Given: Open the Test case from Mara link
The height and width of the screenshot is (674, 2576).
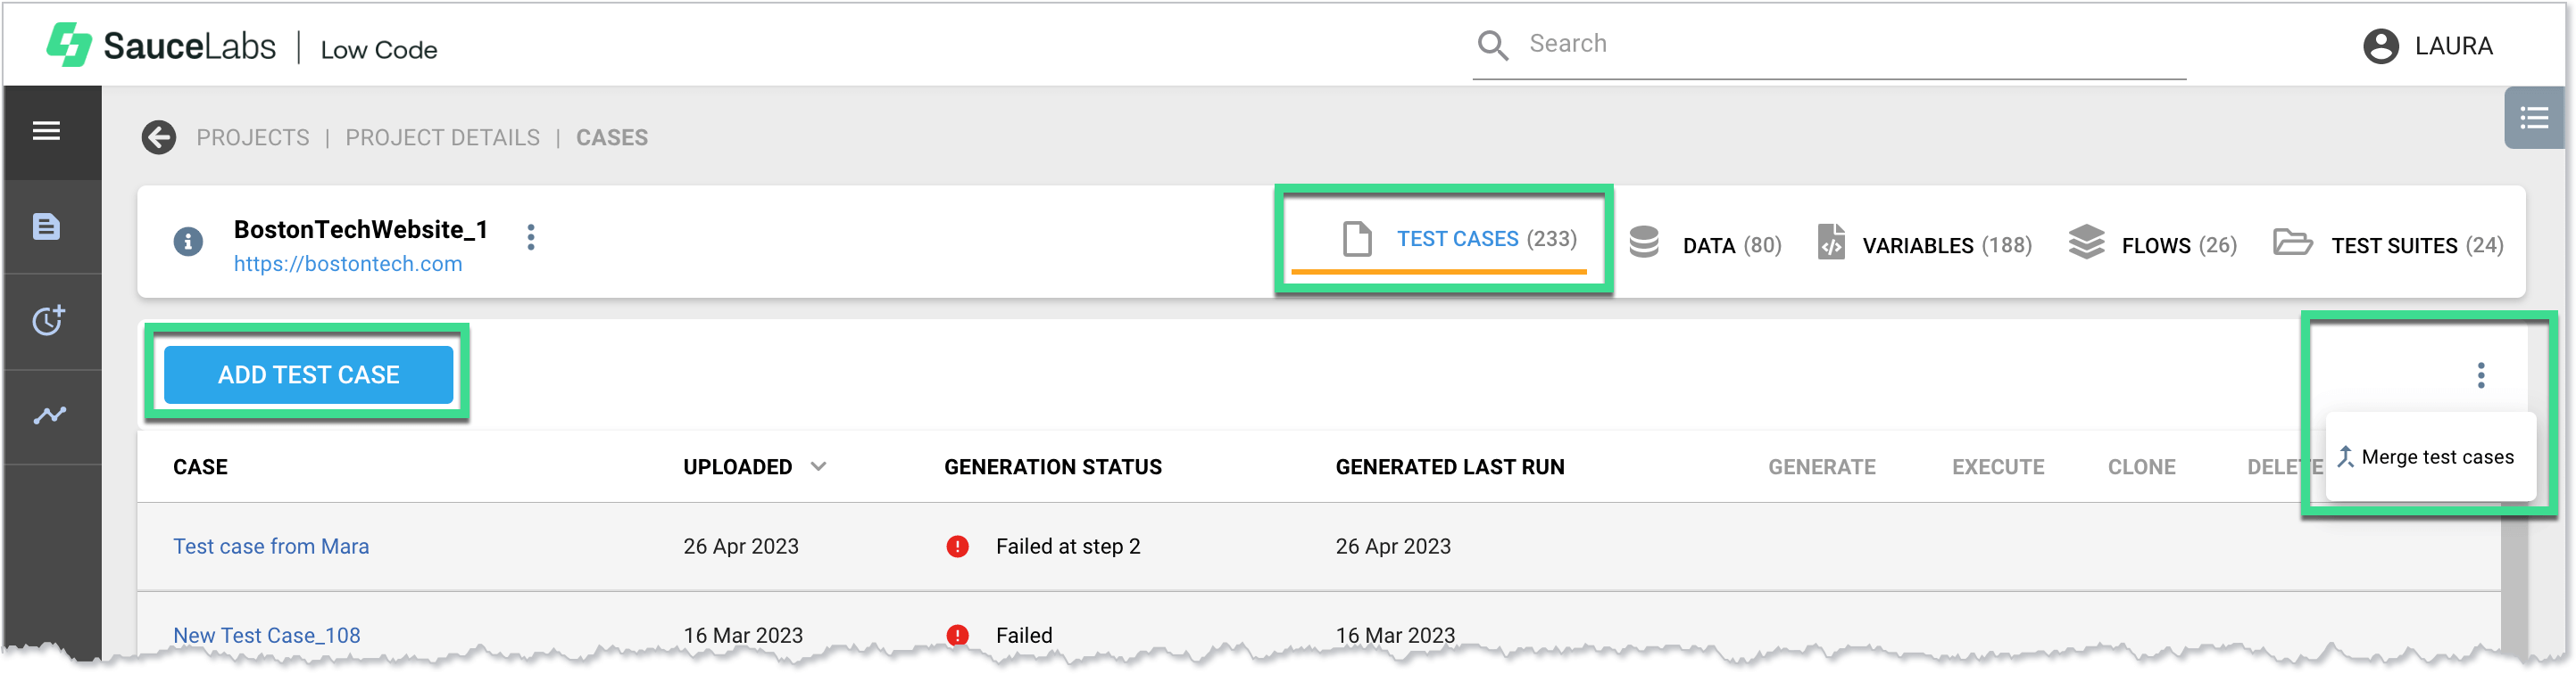Looking at the screenshot, I should coord(271,547).
